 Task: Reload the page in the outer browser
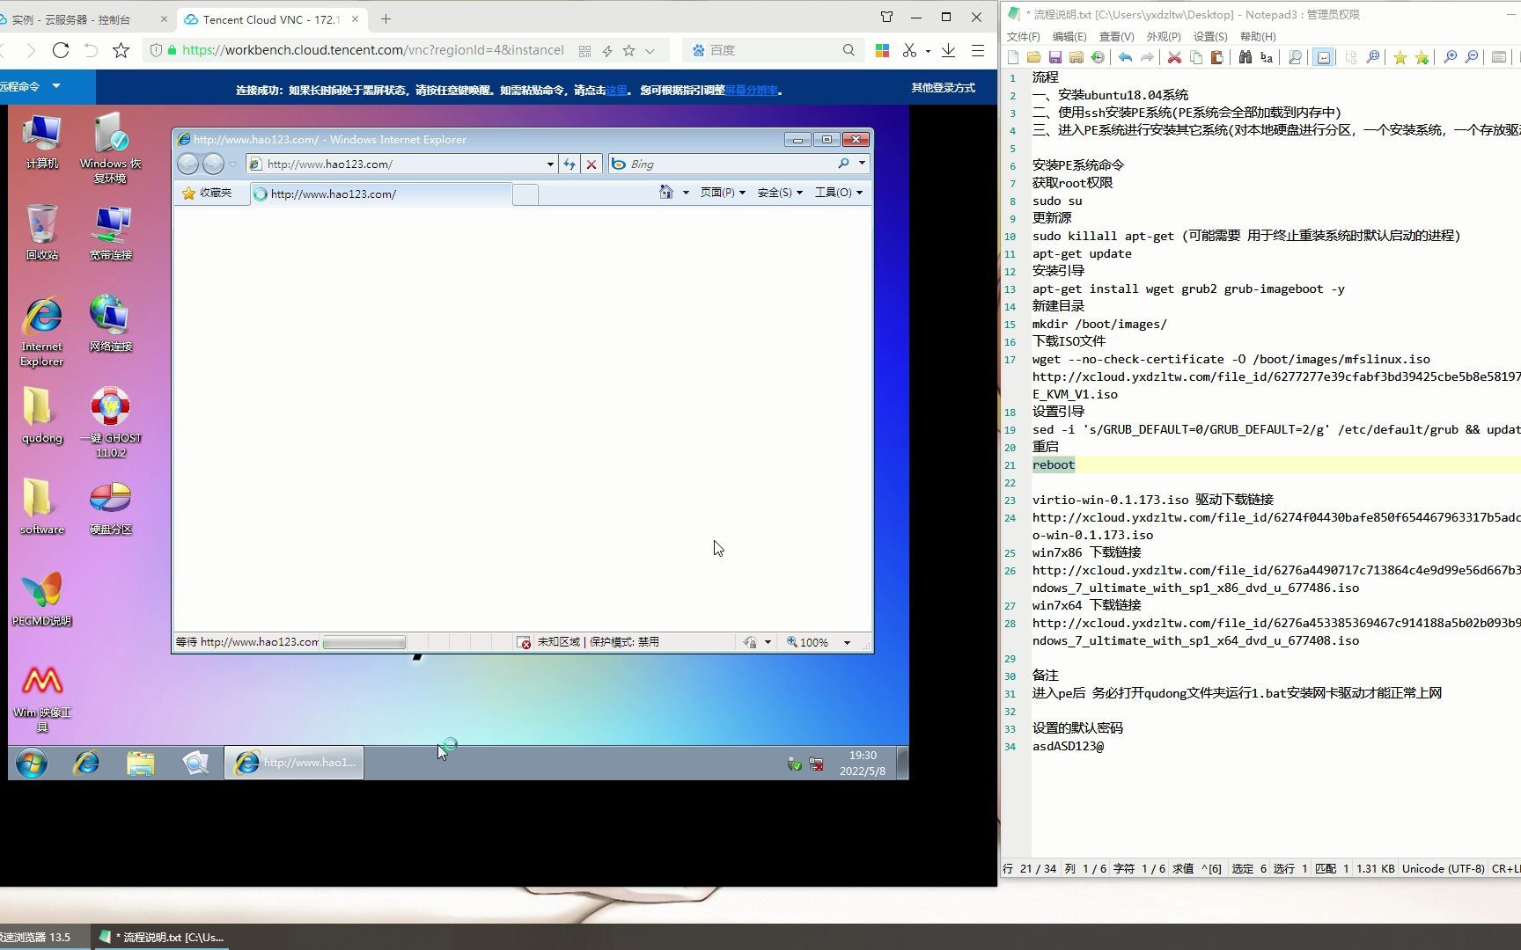click(61, 50)
